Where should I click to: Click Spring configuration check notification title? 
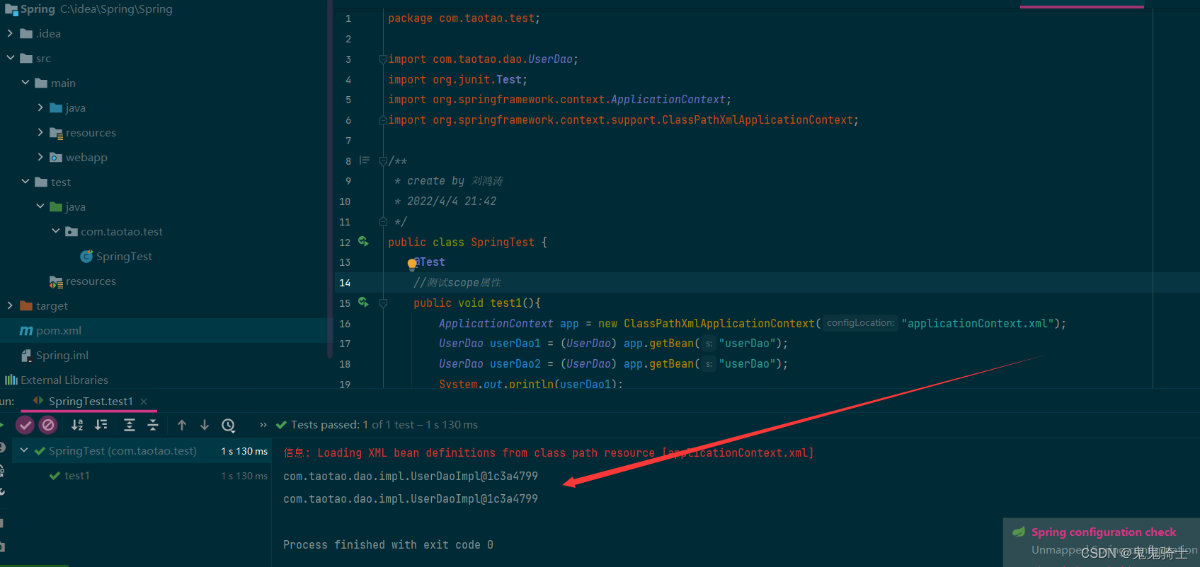coord(1104,532)
